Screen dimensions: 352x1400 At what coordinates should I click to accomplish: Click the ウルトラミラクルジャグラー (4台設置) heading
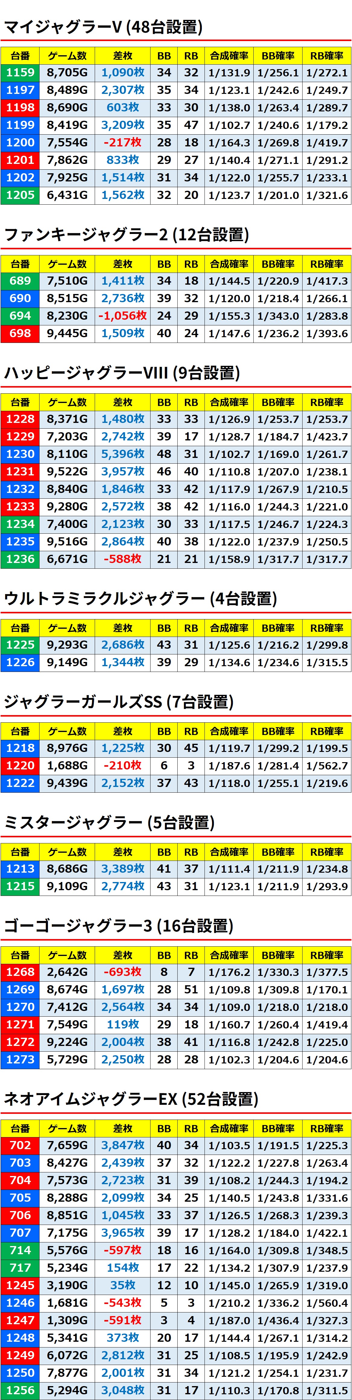(140, 598)
